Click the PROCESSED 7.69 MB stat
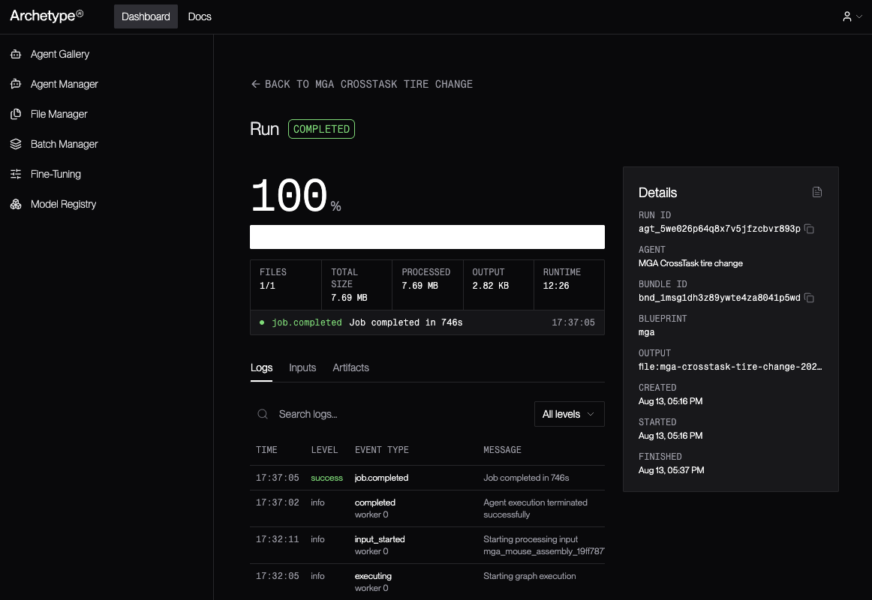This screenshot has width=872, height=600. click(x=428, y=284)
